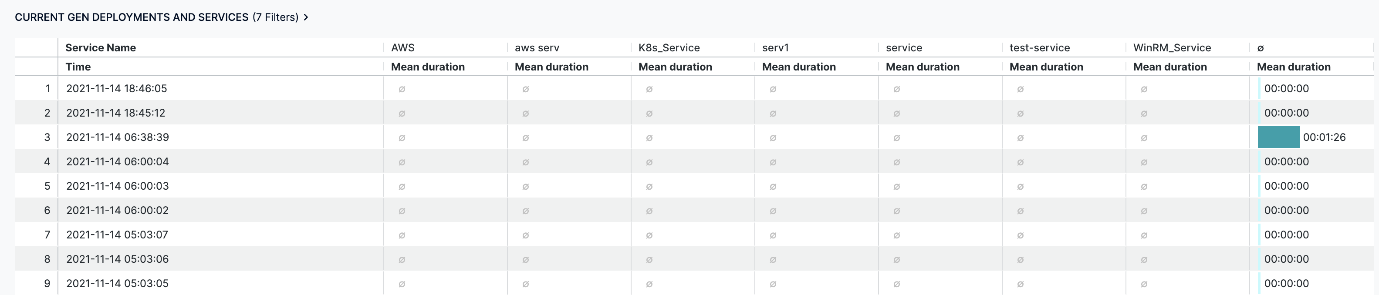Click Mean duration header under aws serv
The height and width of the screenshot is (295, 1379).
point(551,67)
